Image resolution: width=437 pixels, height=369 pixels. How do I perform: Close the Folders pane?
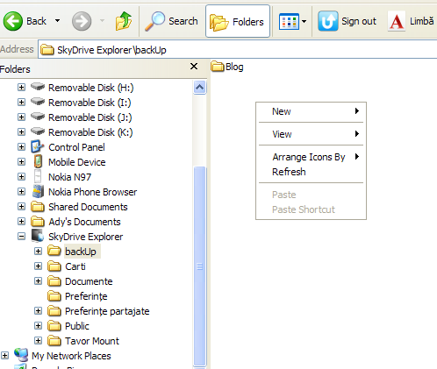click(194, 67)
